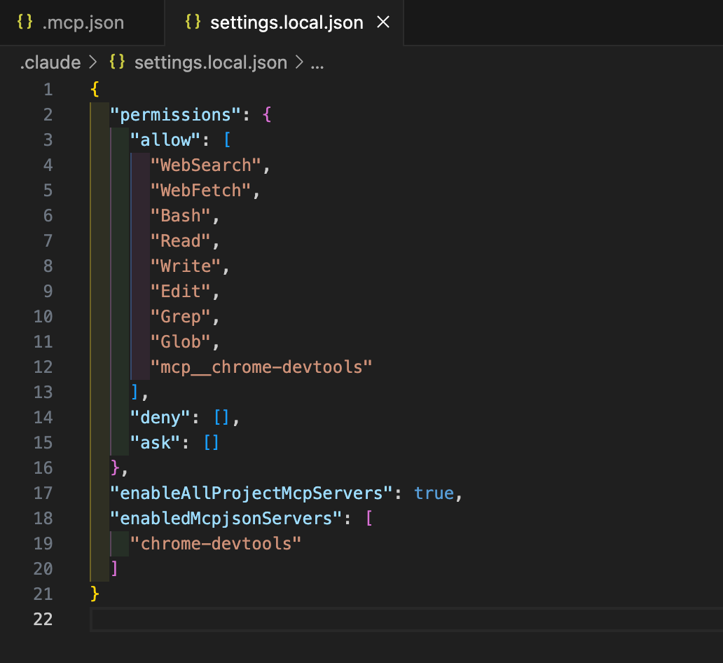Click the "mcp__chrome-devtools" string

click(261, 367)
